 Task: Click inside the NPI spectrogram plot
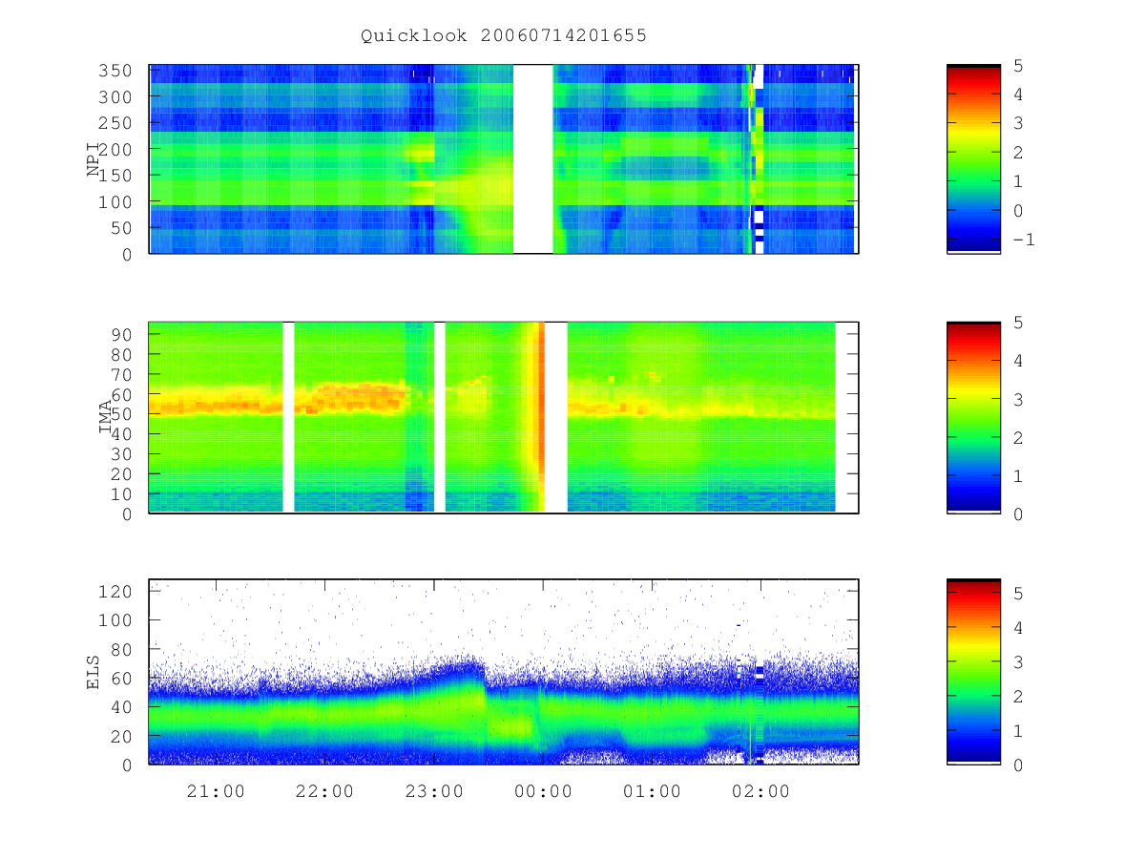504,159
